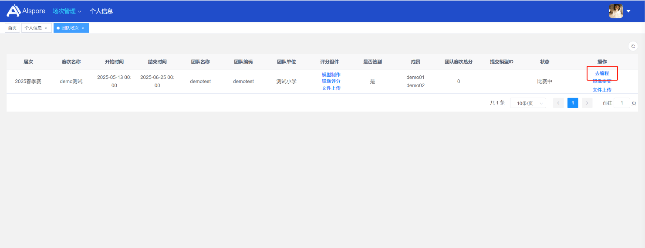Click the AIspore logo in the header
Image resolution: width=645 pixels, height=248 pixels.
26,11
